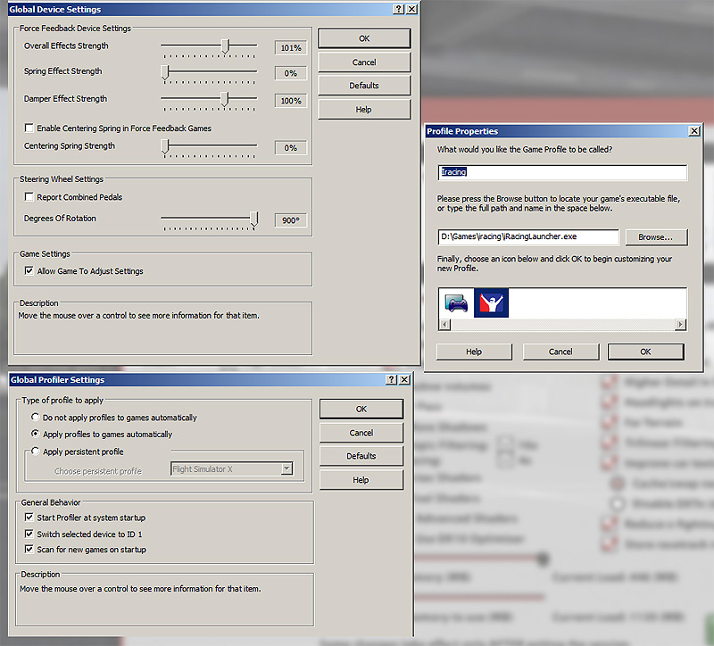
Task: Choose the Apply persistent profile option
Action: (x=35, y=451)
